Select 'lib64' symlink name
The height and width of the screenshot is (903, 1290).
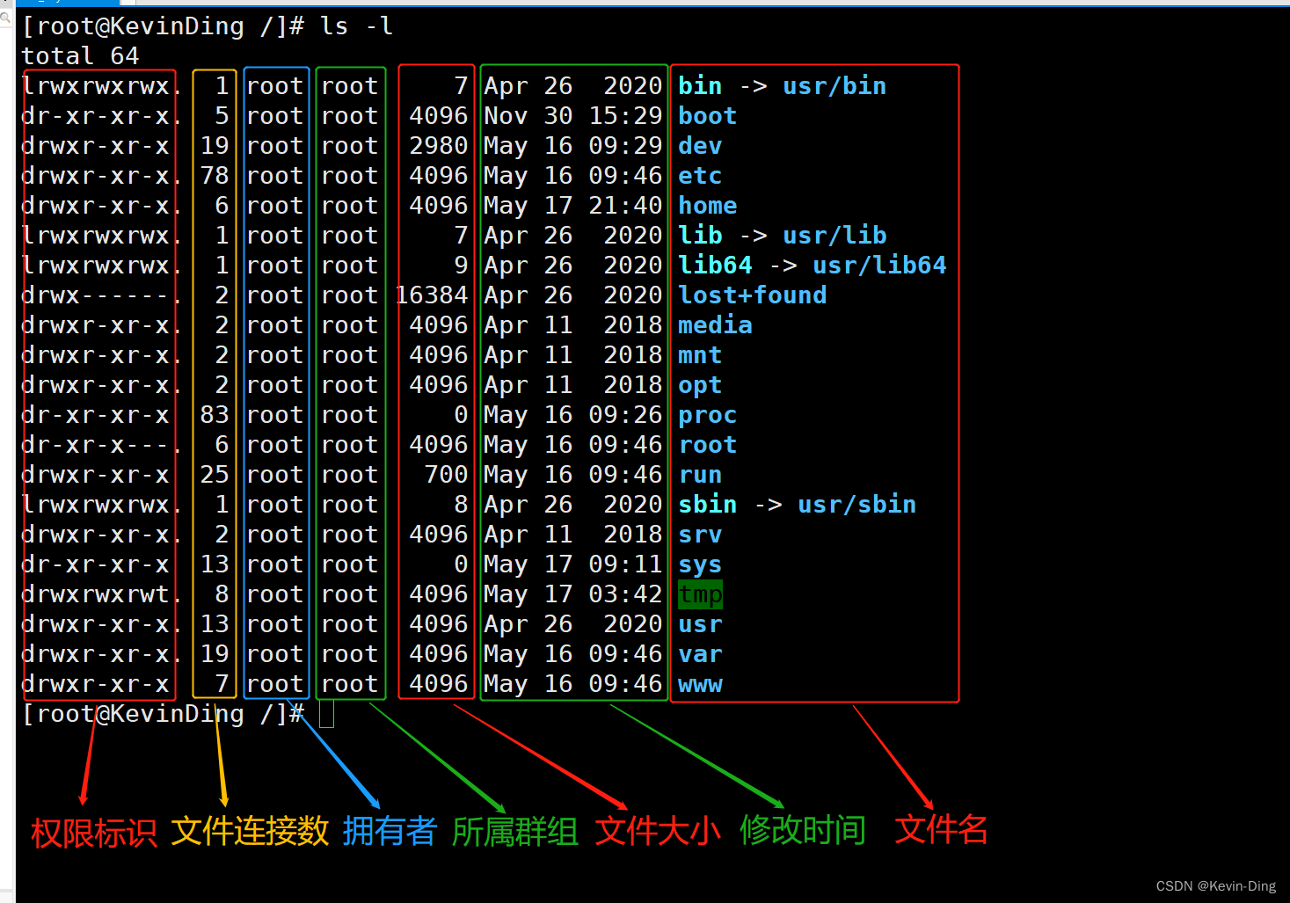click(715, 266)
